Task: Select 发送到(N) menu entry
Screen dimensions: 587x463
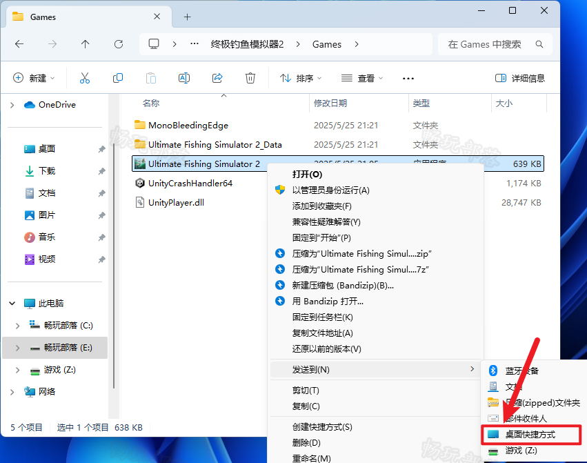Action: (x=375, y=369)
